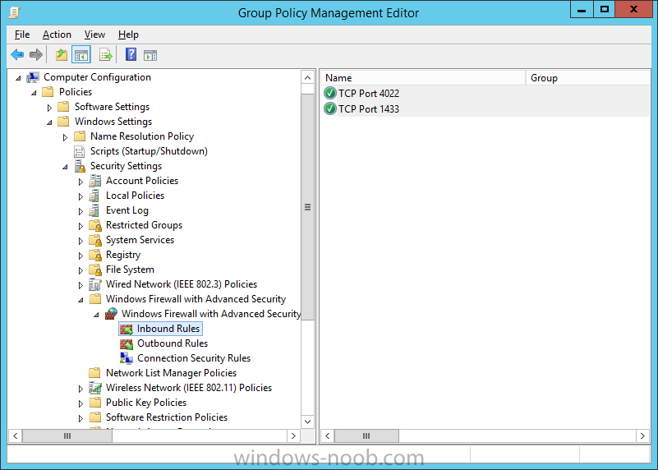Select Outbound Rules in the tree
Viewport: 658px width, 470px height.
(x=173, y=343)
